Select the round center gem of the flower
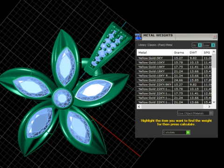The height and width of the screenshot is (168, 224). click(63, 98)
